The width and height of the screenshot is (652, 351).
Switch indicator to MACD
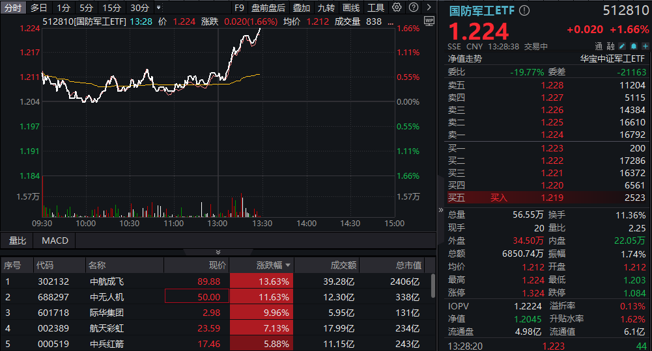tap(55, 240)
